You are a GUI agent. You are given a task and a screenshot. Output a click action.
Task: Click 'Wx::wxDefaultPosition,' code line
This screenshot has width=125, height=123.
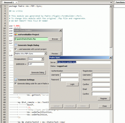point(40,112)
